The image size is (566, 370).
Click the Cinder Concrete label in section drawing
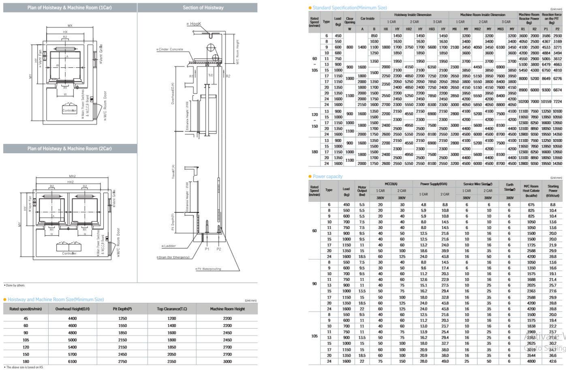point(170,49)
